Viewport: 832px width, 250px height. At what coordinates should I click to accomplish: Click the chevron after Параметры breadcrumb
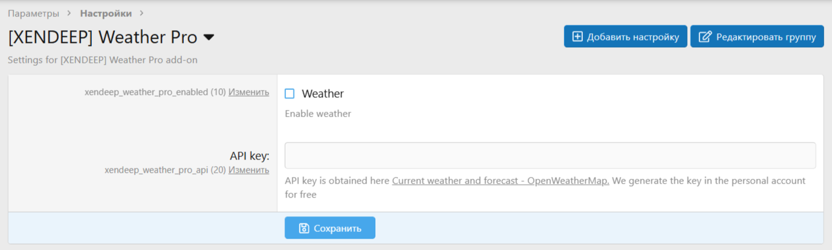(69, 13)
